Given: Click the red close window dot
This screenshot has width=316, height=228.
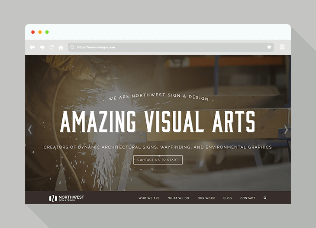Looking at the screenshot, I should pyautogui.click(x=33, y=32).
